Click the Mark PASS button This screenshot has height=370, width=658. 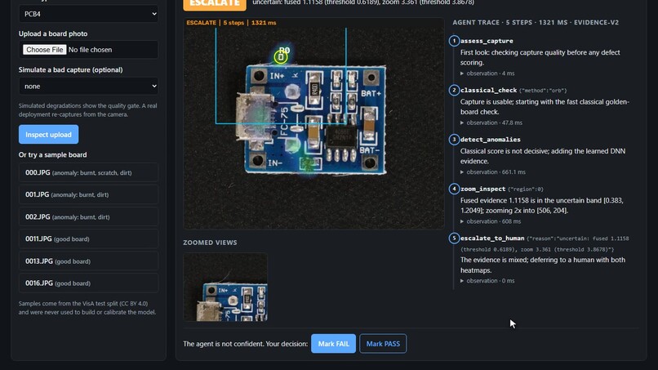tap(383, 344)
